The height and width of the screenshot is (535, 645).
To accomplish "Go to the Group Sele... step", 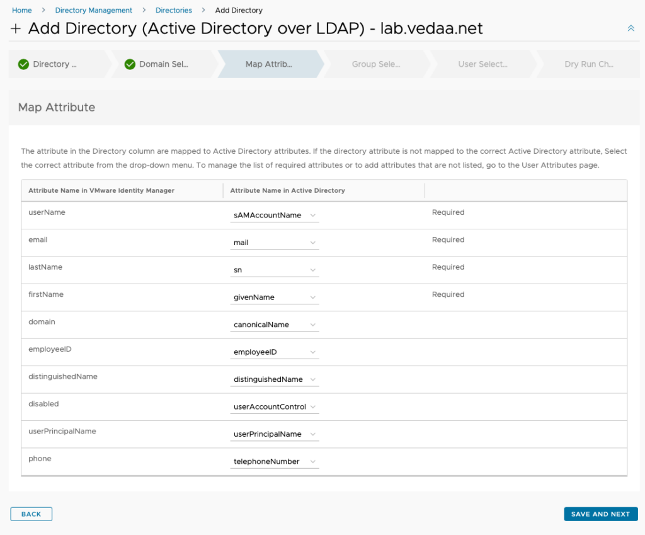I will [376, 64].
